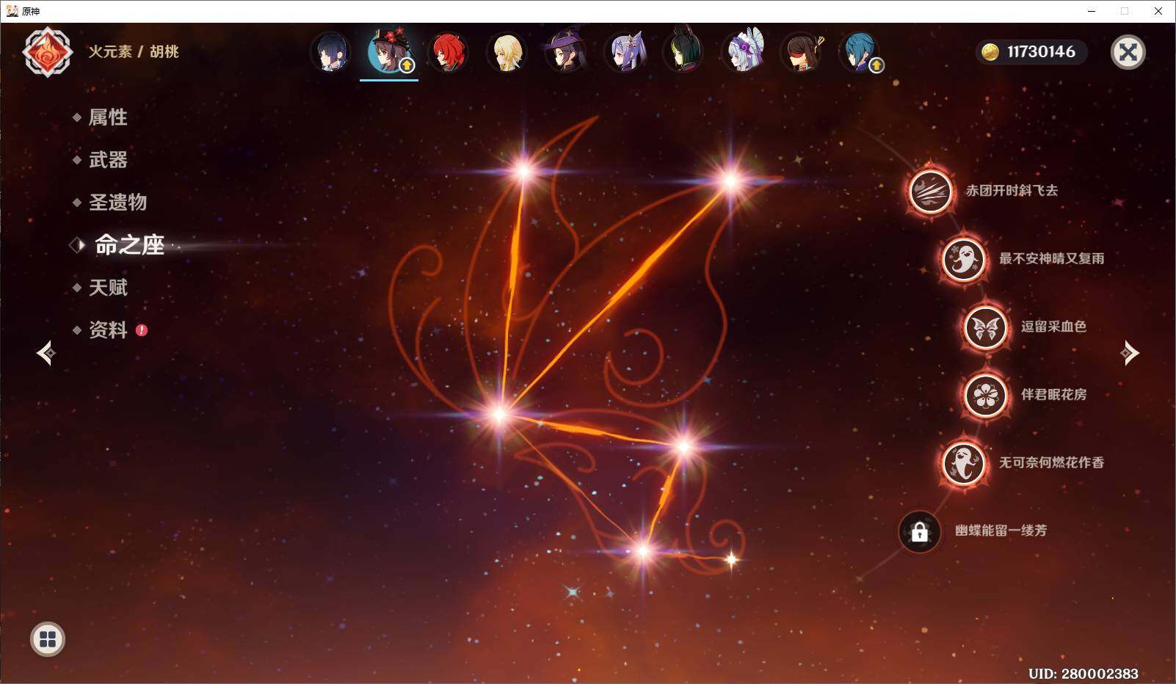Click the 赤团开时斜飞去 constellation label
Screen dimensions: 1176x684
1012,191
